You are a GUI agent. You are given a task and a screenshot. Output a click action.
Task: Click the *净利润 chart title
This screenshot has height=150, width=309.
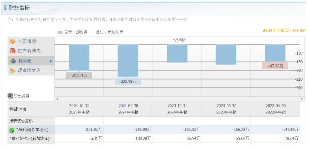(180, 40)
